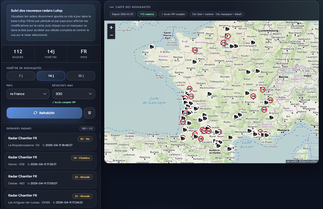The height and width of the screenshot is (209, 323).
Task: Select the 7 j window option
Action: click(21, 76)
